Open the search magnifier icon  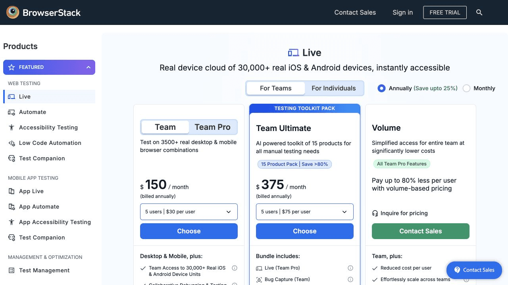[x=479, y=12]
